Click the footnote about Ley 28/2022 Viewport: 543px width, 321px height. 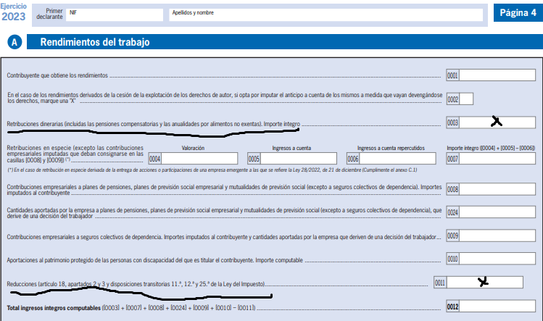(x=212, y=170)
